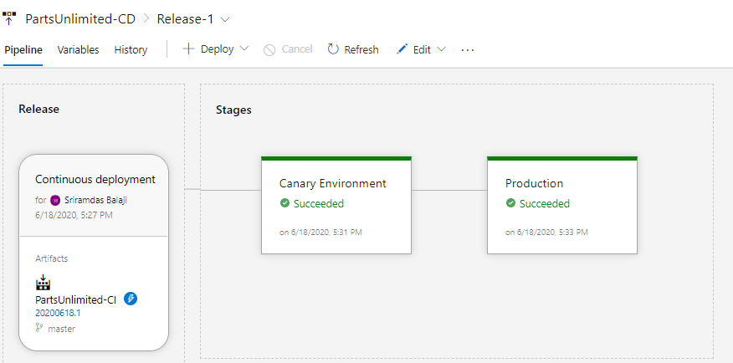Open the Edit release button

(421, 49)
